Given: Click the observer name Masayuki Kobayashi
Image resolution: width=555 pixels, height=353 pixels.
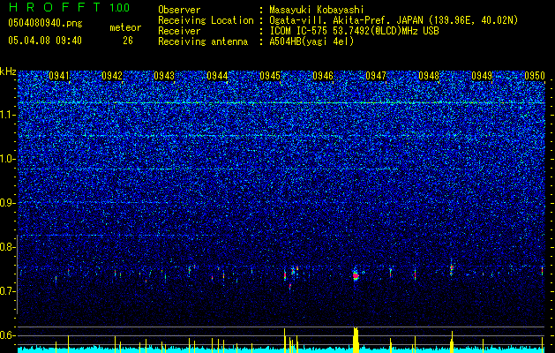Looking at the screenshot, I should tap(317, 10).
